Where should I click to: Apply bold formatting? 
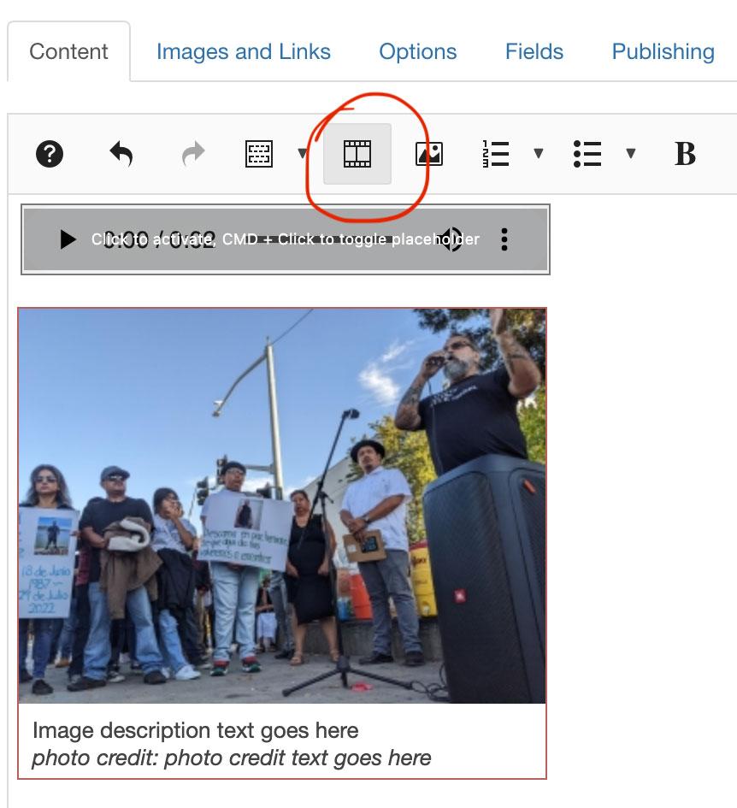click(x=684, y=154)
